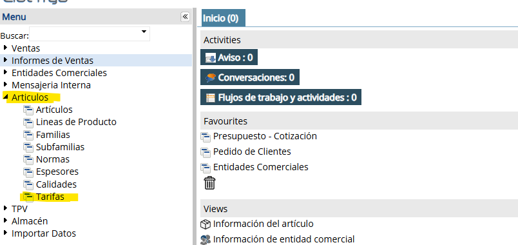Open Información de entidad comercial view
Image resolution: width=518 pixels, height=245 pixels.
point(283,239)
